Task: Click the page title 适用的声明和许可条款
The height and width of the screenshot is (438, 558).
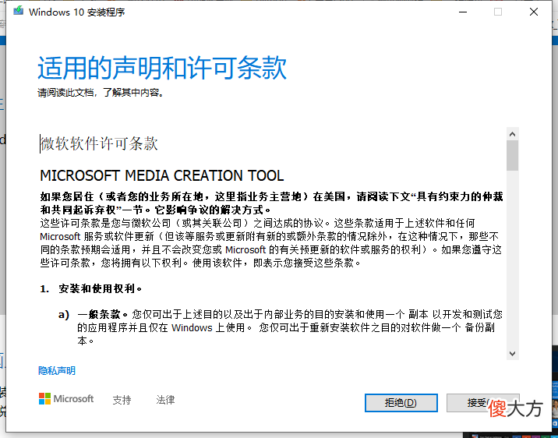Action: click(162, 68)
